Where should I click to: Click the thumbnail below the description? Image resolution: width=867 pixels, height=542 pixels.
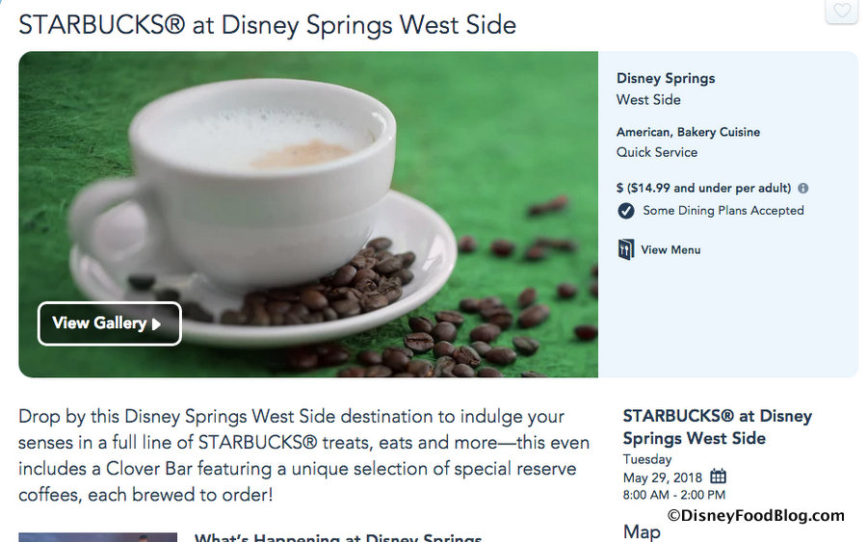click(x=97, y=537)
